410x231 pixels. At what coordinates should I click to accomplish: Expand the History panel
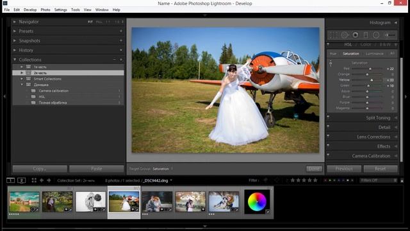point(15,50)
